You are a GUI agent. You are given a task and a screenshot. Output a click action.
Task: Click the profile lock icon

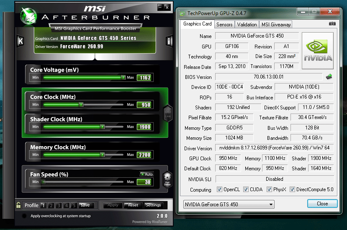click(x=18, y=205)
